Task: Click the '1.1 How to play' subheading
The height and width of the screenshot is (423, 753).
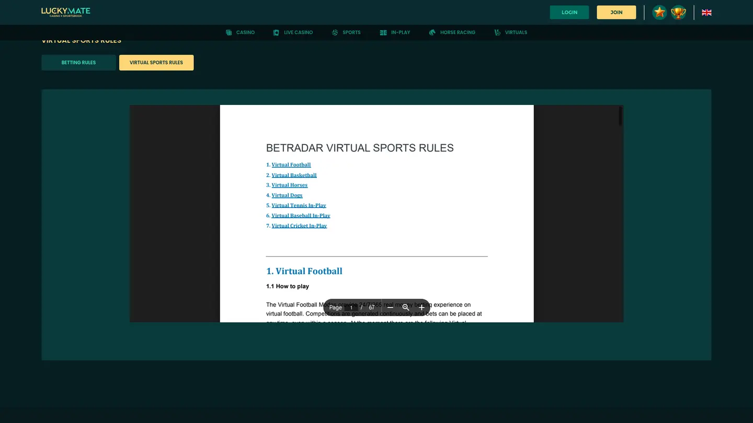Action: click(288, 287)
